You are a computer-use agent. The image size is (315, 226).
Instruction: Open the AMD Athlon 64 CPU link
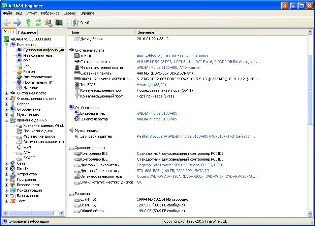[x=172, y=56]
